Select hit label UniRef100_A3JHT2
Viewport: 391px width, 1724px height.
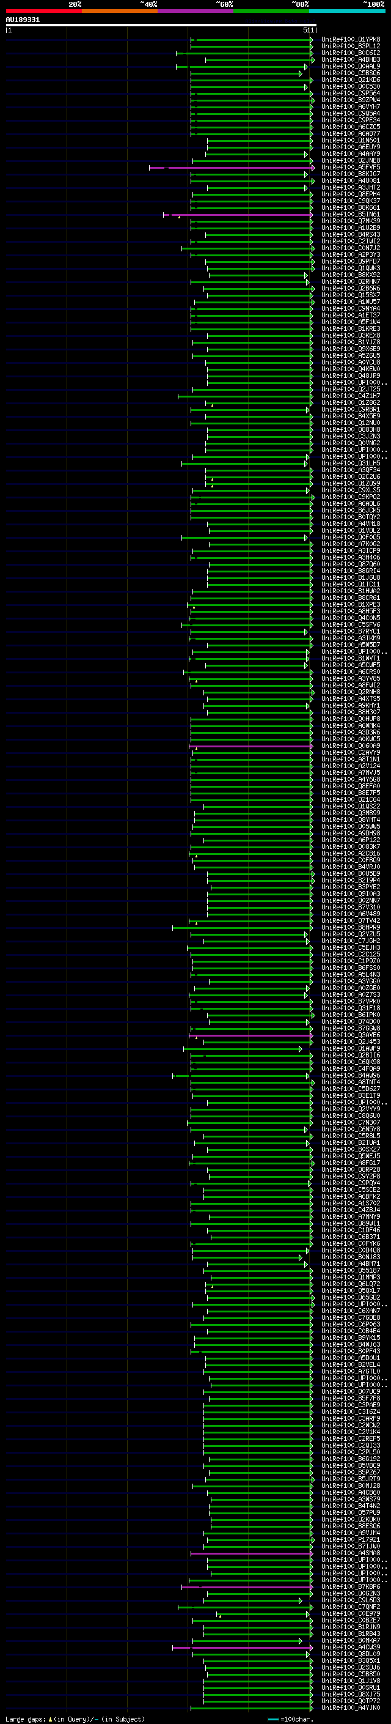tap(351, 187)
